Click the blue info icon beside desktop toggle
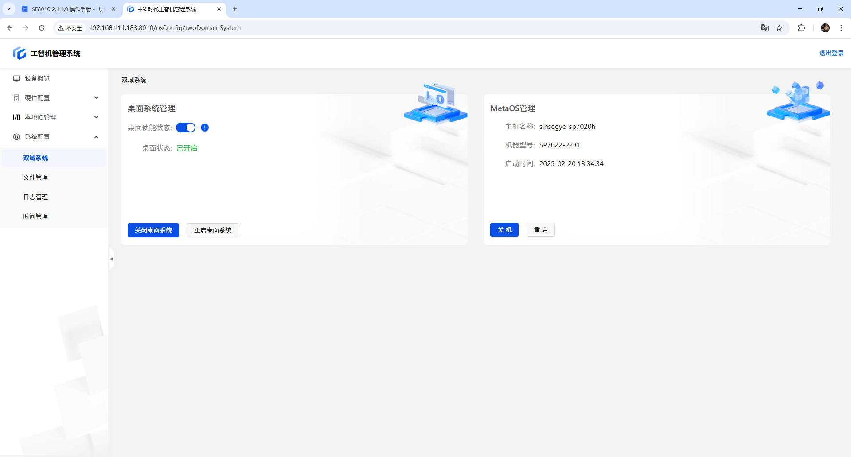This screenshot has height=457, width=851. tap(205, 128)
